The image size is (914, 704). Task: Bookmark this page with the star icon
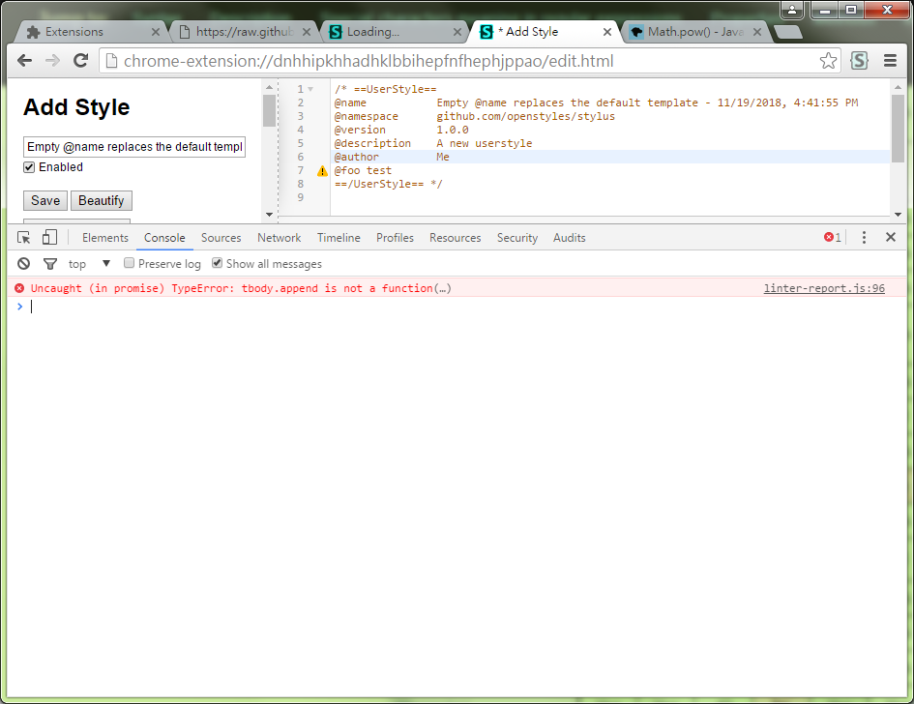tap(828, 61)
